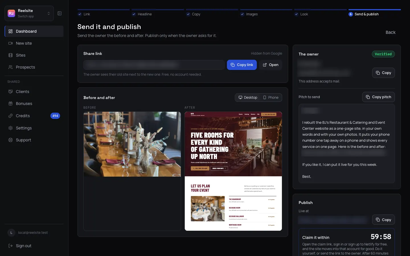
Task: Open the Sites section
Action: (34, 55)
